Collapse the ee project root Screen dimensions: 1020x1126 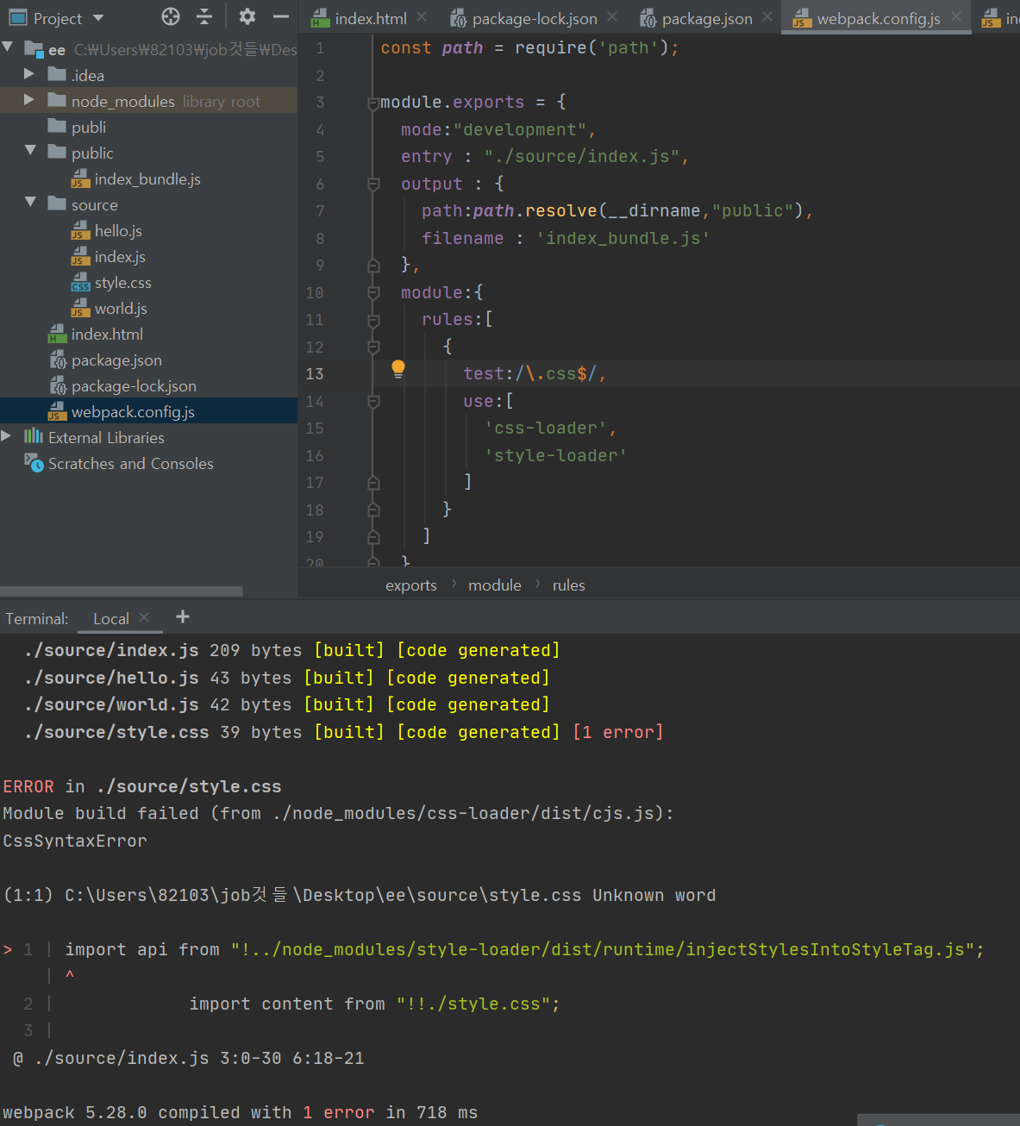point(9,47)
